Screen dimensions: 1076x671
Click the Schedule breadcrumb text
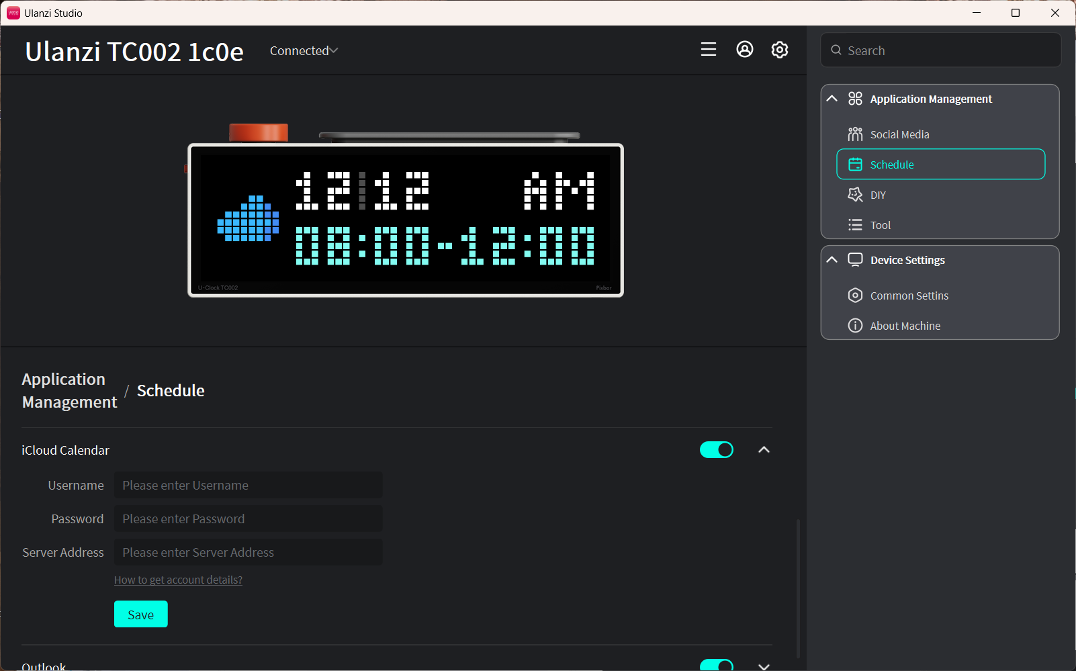[171, 391]
